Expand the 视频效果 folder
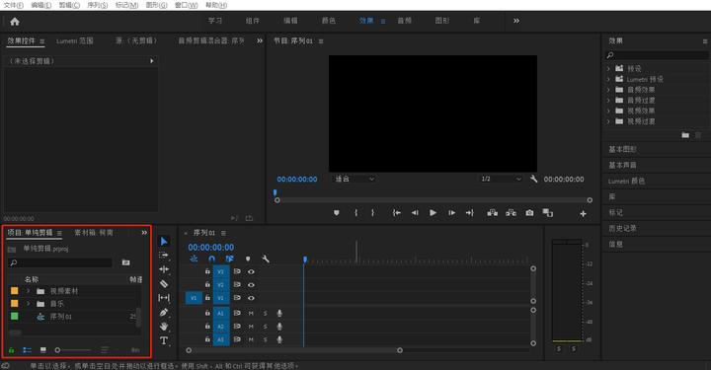The height and width of the screenshot is (370, 711). 608,111
